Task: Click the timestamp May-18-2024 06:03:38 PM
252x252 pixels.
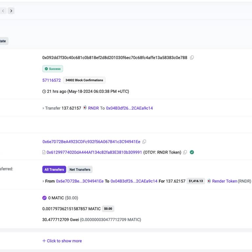Action: (98, 92)
